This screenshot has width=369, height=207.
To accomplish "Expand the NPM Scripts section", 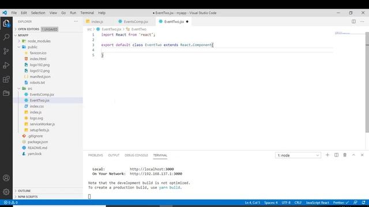I will [48, 197].
